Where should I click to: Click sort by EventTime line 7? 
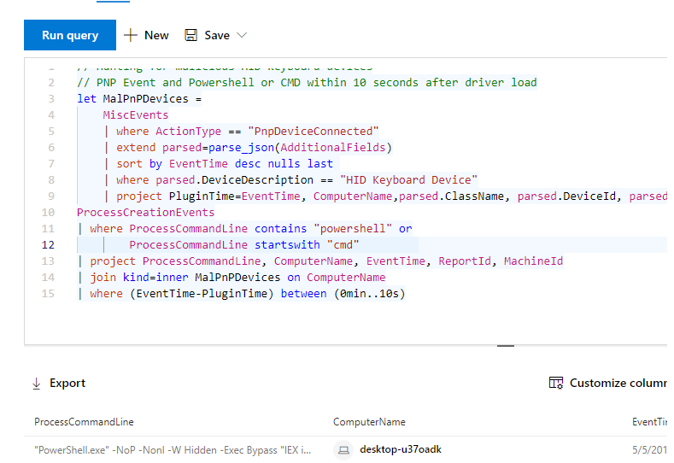225,164
